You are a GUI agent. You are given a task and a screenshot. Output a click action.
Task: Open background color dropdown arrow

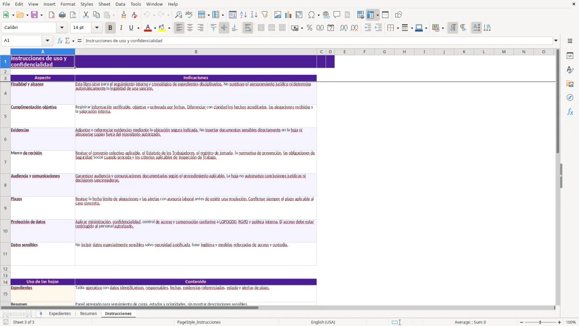169,28
